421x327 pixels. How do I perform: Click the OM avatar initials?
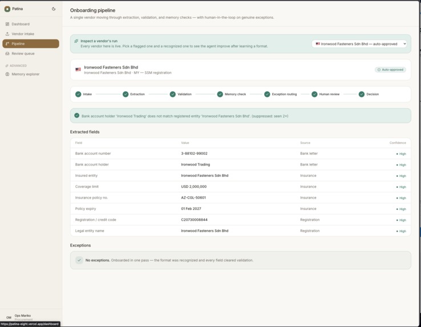click(x=9, y=317)
